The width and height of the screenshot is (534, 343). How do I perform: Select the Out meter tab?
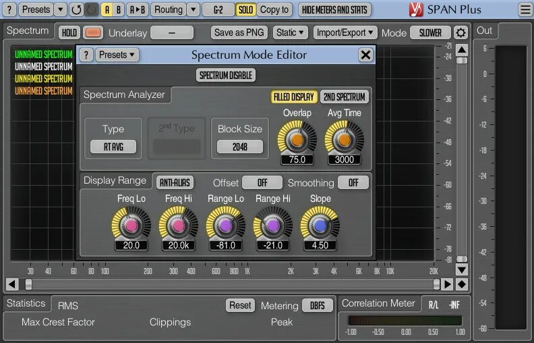[x=484, y=30]
